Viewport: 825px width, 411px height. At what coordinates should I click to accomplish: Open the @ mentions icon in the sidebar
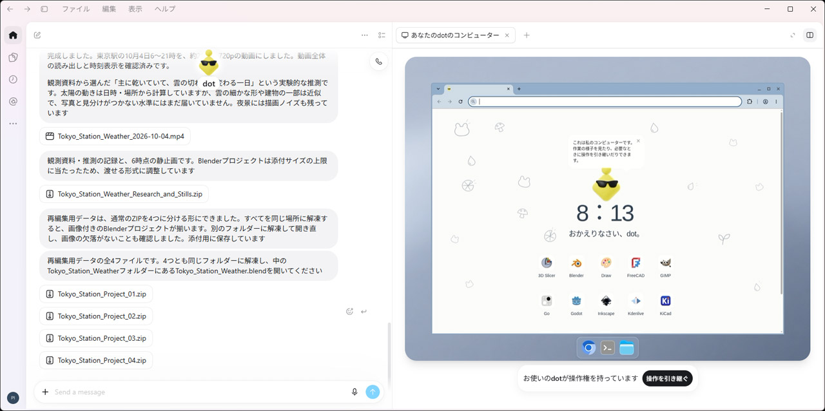(x=13, y=101)
